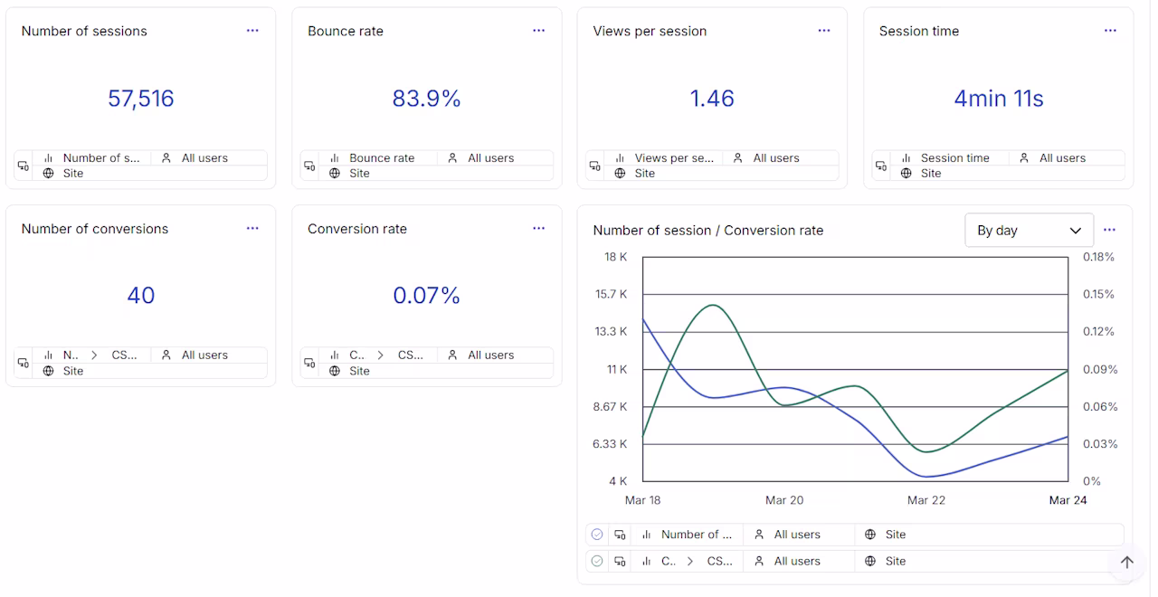Click globe Site icon in Number of sessions card
1158x597 pixels.
[49, 174]
